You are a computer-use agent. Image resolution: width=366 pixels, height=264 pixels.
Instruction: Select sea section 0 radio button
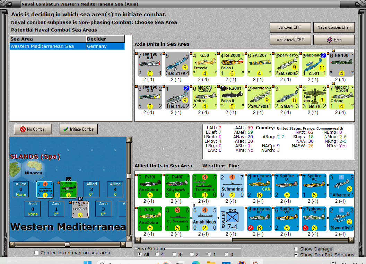coord(226,254)
